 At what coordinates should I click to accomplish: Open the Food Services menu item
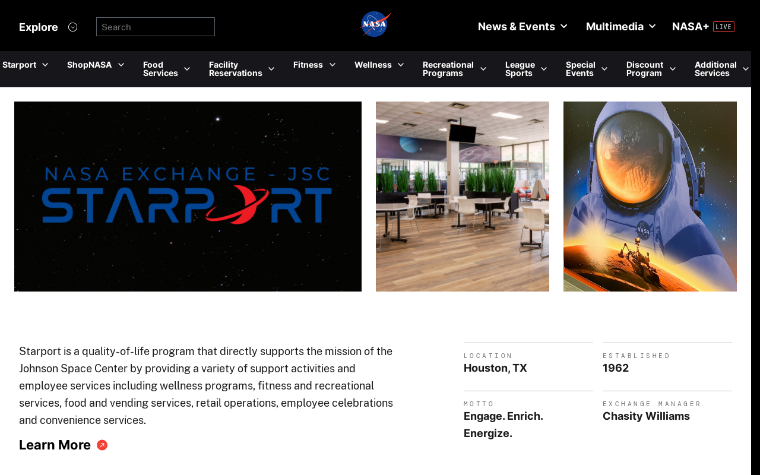tap(160, 69)
